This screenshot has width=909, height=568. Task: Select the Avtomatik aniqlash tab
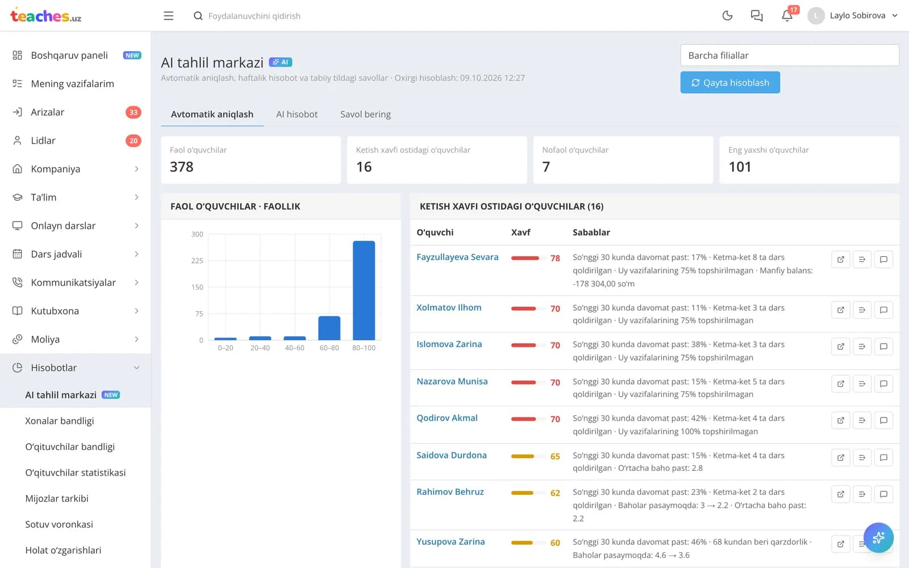[212, 114]
